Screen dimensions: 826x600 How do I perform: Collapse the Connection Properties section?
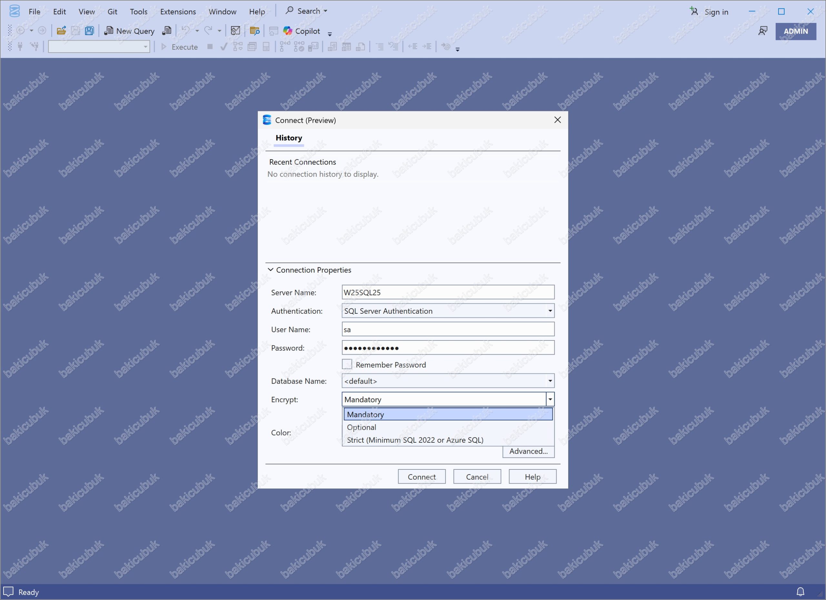pyautogui.click(x=271, y=270)
